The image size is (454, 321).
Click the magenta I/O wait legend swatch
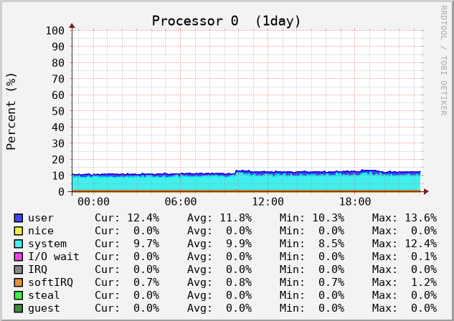pyautogui.click(x=19, y=257)
